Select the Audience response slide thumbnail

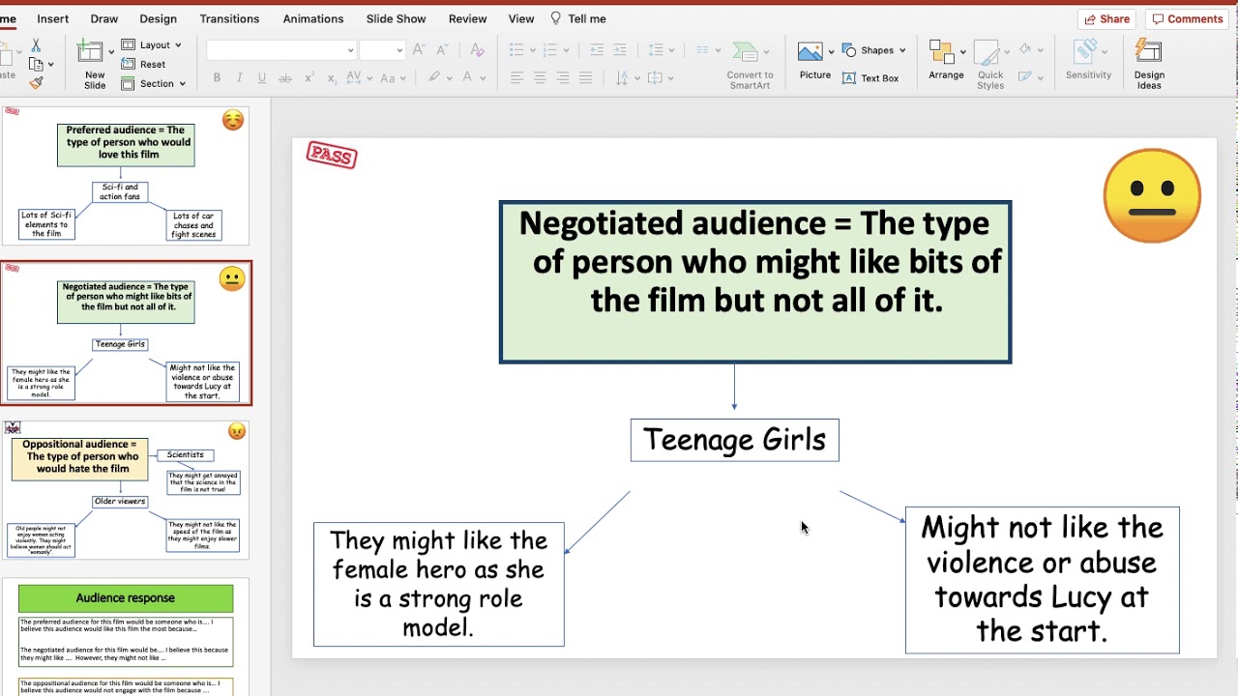point(126,637)
